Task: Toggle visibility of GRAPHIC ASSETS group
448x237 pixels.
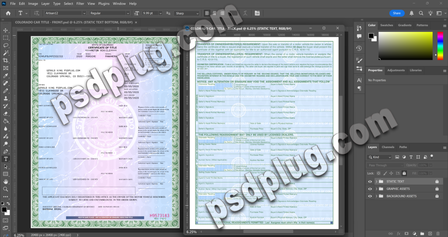Action: (x=370, y=189)
